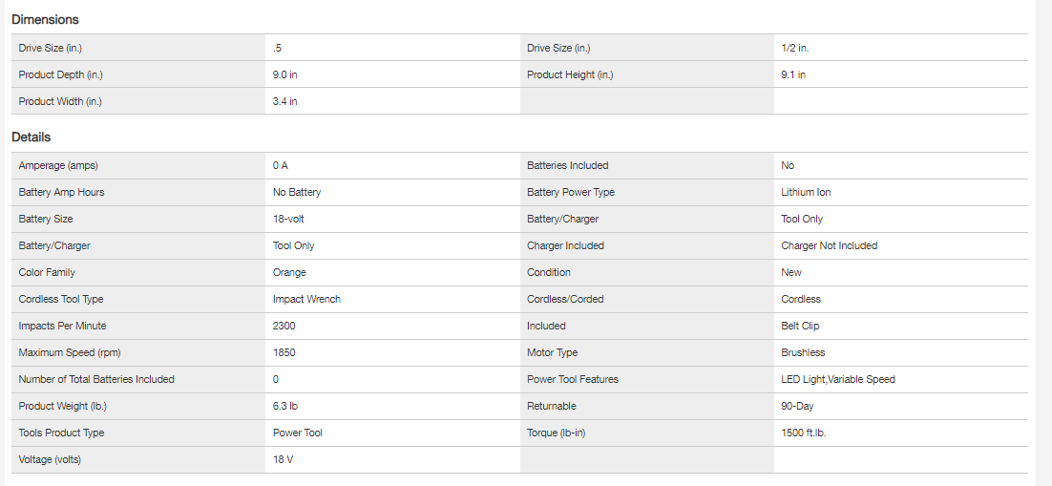Select the Product Depth (in.) label
The width and height of the screenshot is (1052, 486).
tap(60, 74)
